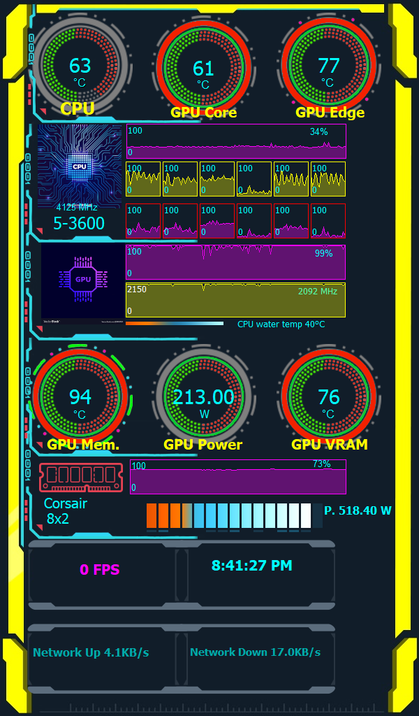Click the GPU usage graph showing 99%

[x=235, y=262]
